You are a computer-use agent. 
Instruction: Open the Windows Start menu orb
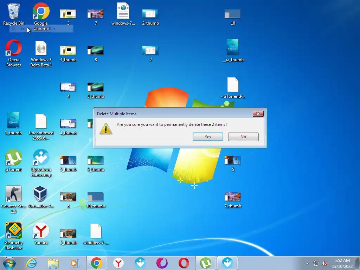[x=9, y=263]
